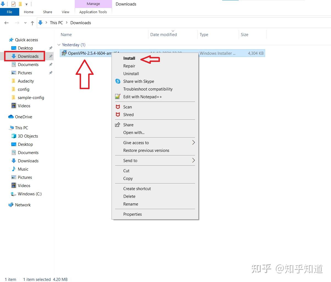Click the new folder quick access icon
This screenshot has width=331, height=282.
pos(20,4)
